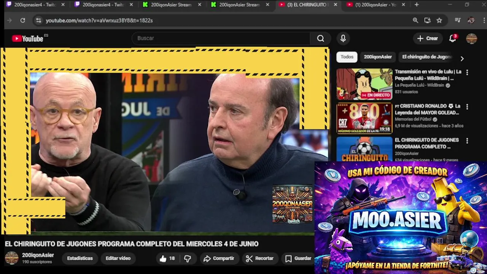The image size is (487, 274).
Task: Click the MOO.ASIER creator code banner
Action: pyautogui.click(x=401, y=217)
